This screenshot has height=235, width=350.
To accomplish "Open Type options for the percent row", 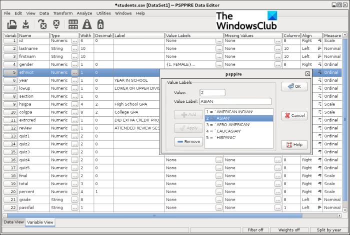I will coord(75,192).
